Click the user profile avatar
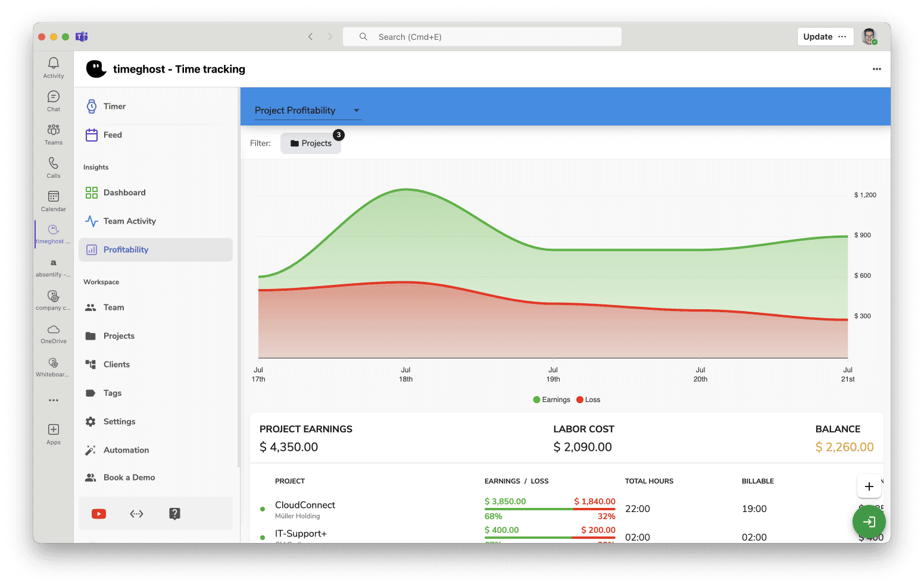The image size is (924, 587). 869,36
